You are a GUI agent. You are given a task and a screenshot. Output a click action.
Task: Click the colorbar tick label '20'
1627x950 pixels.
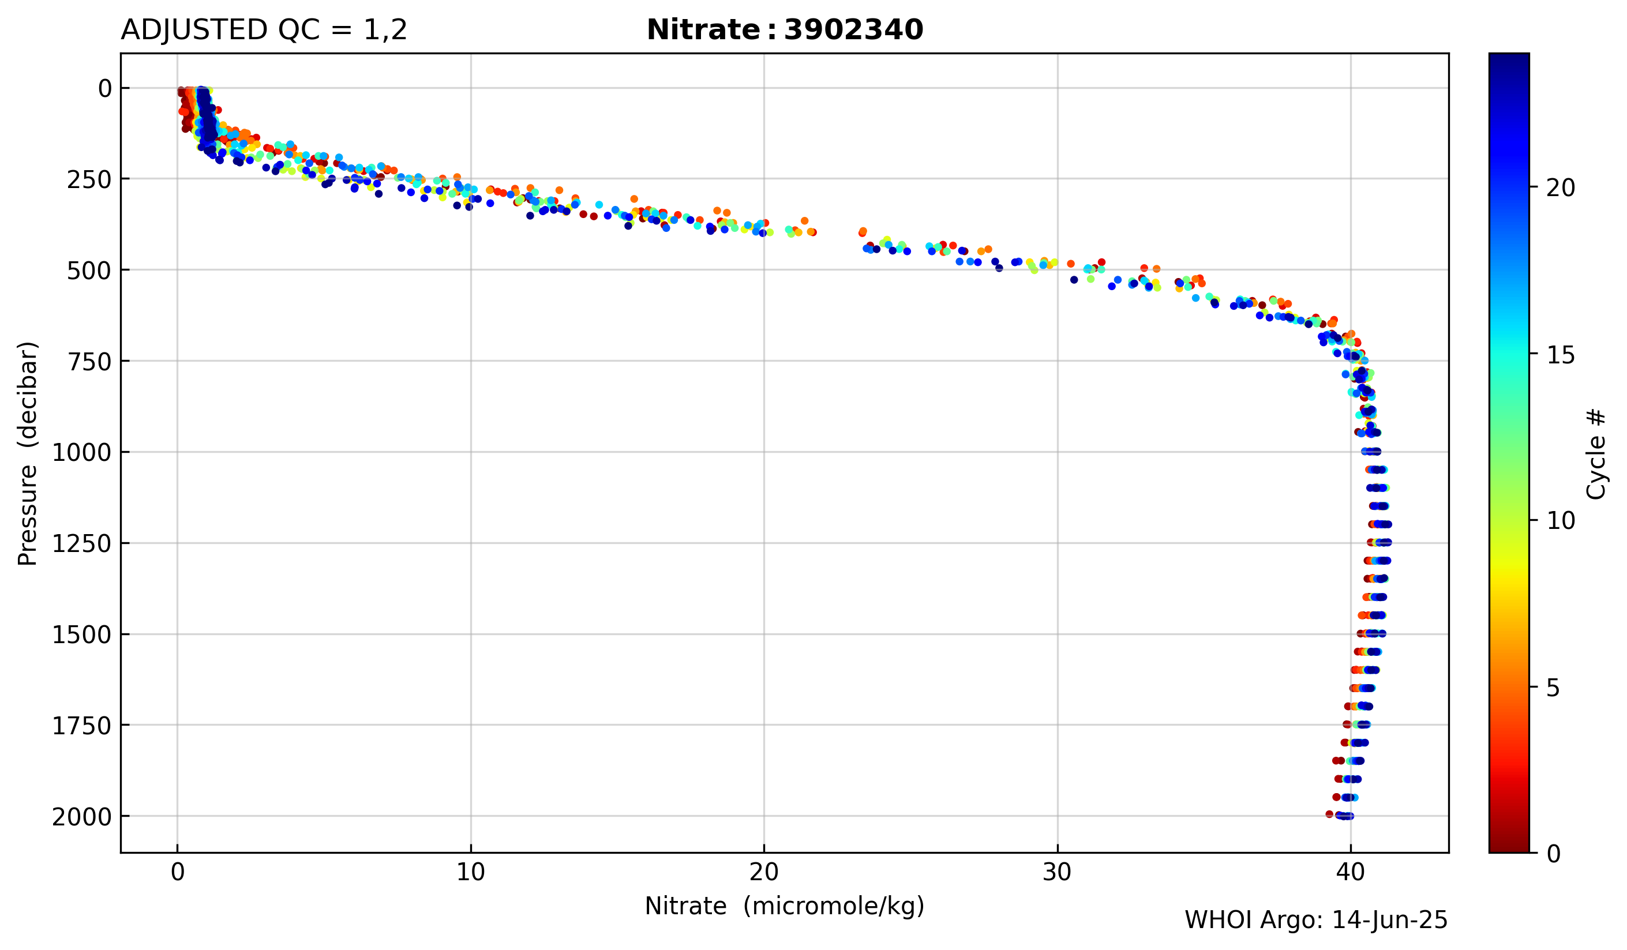1561,188
